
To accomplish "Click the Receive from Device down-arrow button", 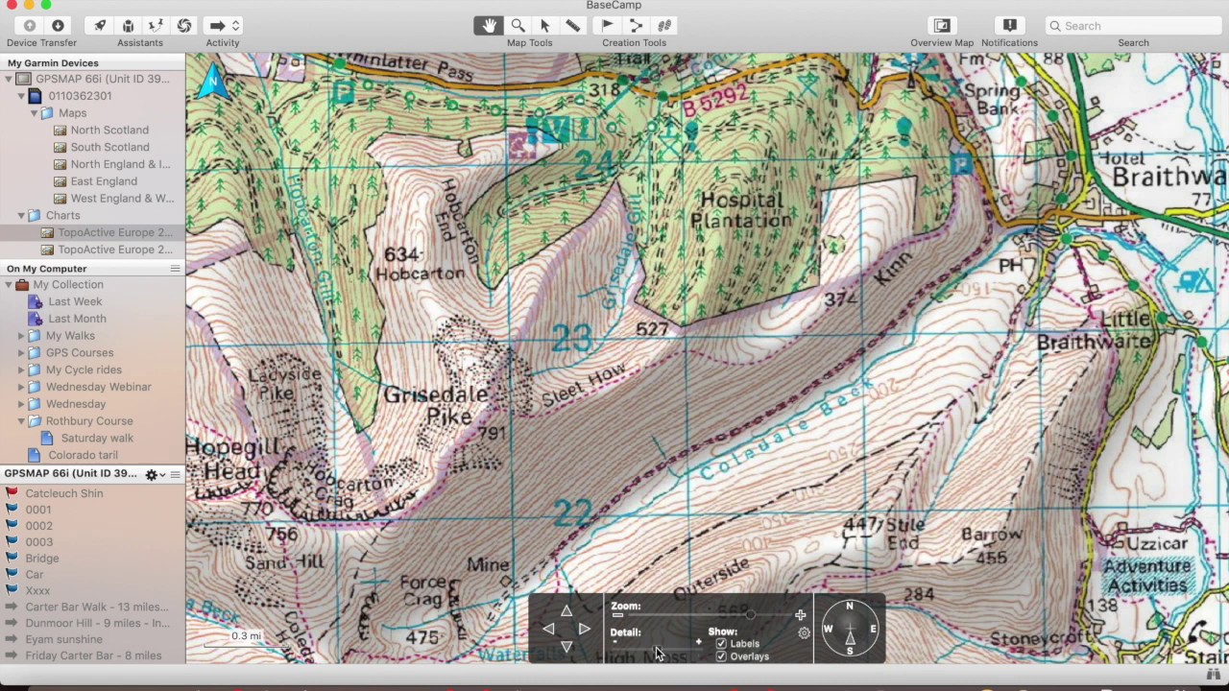I will click(58, 26).
